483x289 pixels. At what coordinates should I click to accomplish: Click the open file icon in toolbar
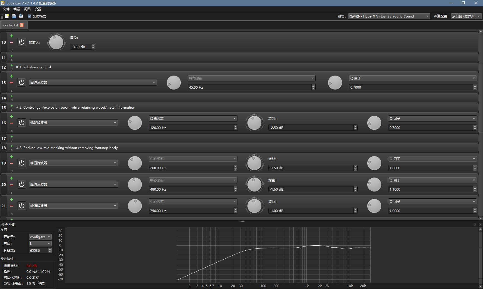[14, 16]
